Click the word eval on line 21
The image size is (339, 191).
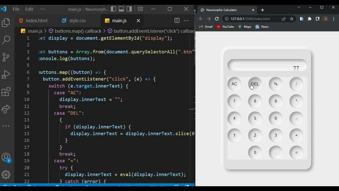(126, 174)
